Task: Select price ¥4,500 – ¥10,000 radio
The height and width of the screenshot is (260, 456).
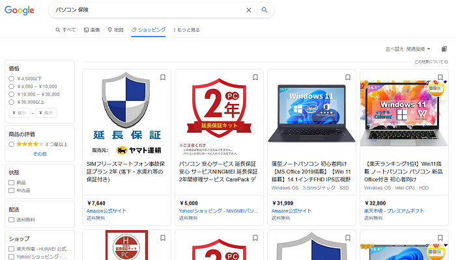Action: point(11,86)
